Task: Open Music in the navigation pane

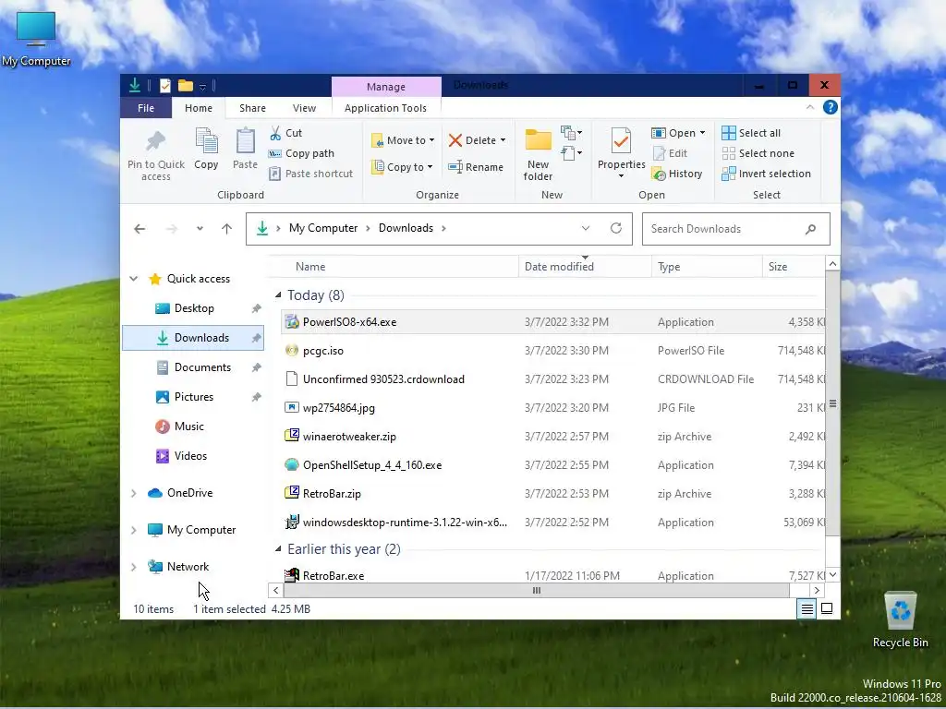Action: click(188, 427)
